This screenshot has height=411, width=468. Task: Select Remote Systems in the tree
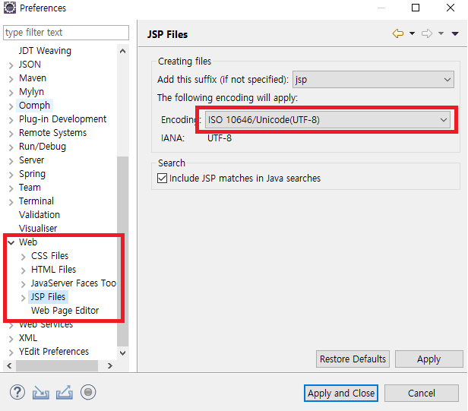pos(53,132)
